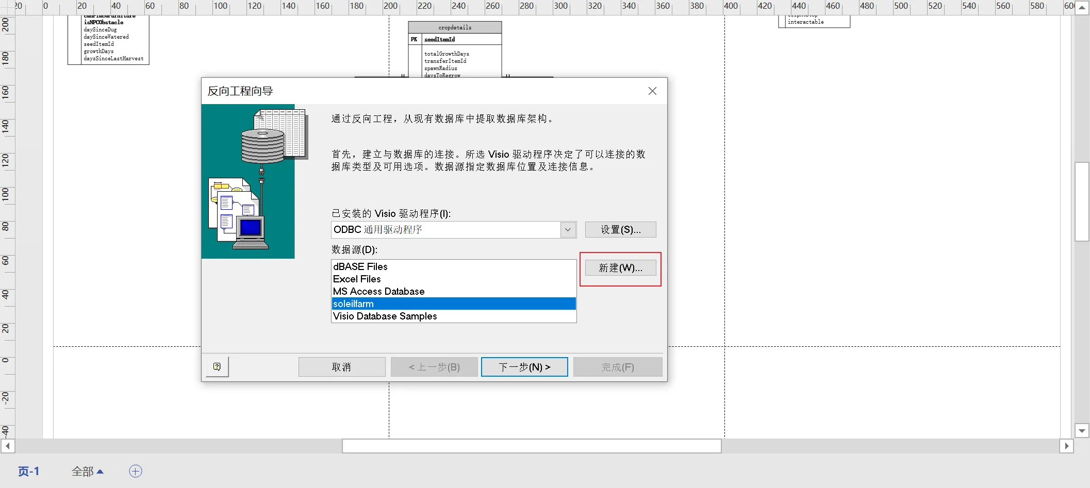Click the disabled 上一步(B) button
This screenshot has height=488, width=1090.
(434, 367)
